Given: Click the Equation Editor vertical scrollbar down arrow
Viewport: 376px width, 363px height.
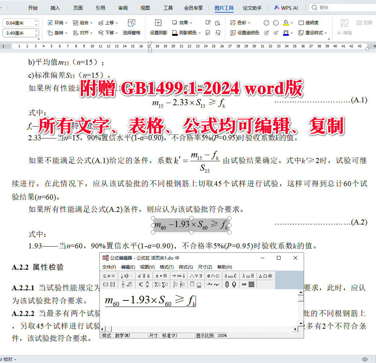Looking at the screenshot, I should [301, 323].
